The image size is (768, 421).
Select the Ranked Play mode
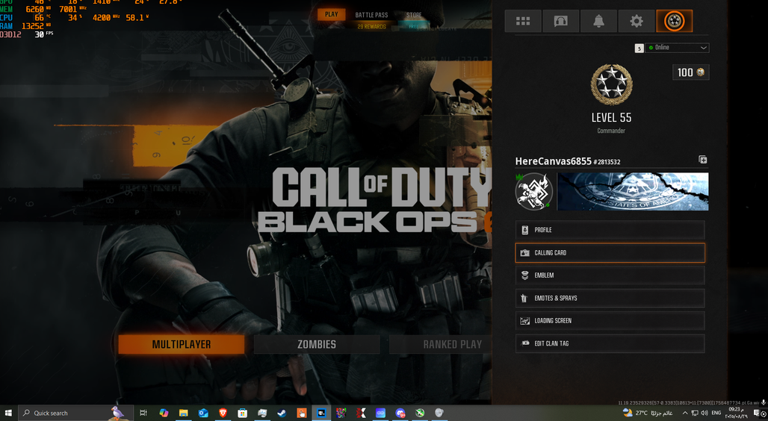441,344
